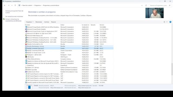173x97 pixels.
Task: Select MySQL for Visual Studio icon
Action: coord(26,53)
